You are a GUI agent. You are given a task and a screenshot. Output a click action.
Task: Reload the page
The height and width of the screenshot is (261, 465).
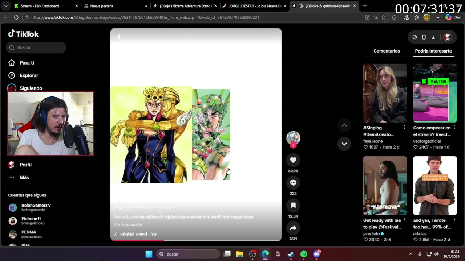(x=16, y=17)
